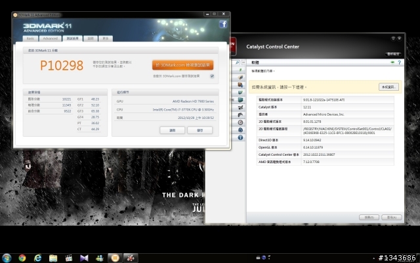Open the preferences dropdown in Catalyst Control Center
This screenshot has height=263, width=420.
(x=393, y=54)
